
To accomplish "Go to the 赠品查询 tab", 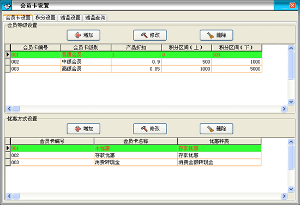I will point(95,18).
